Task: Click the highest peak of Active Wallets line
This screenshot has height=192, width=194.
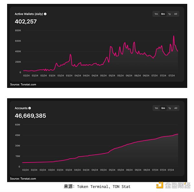Action: pyautogui.click(x=174, y=36)
